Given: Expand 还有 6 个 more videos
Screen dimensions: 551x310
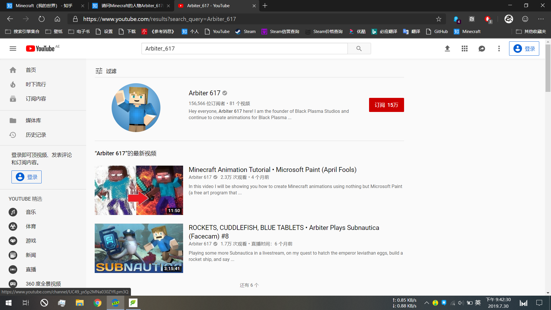Looking at the screenshot, I should [249, 285].
